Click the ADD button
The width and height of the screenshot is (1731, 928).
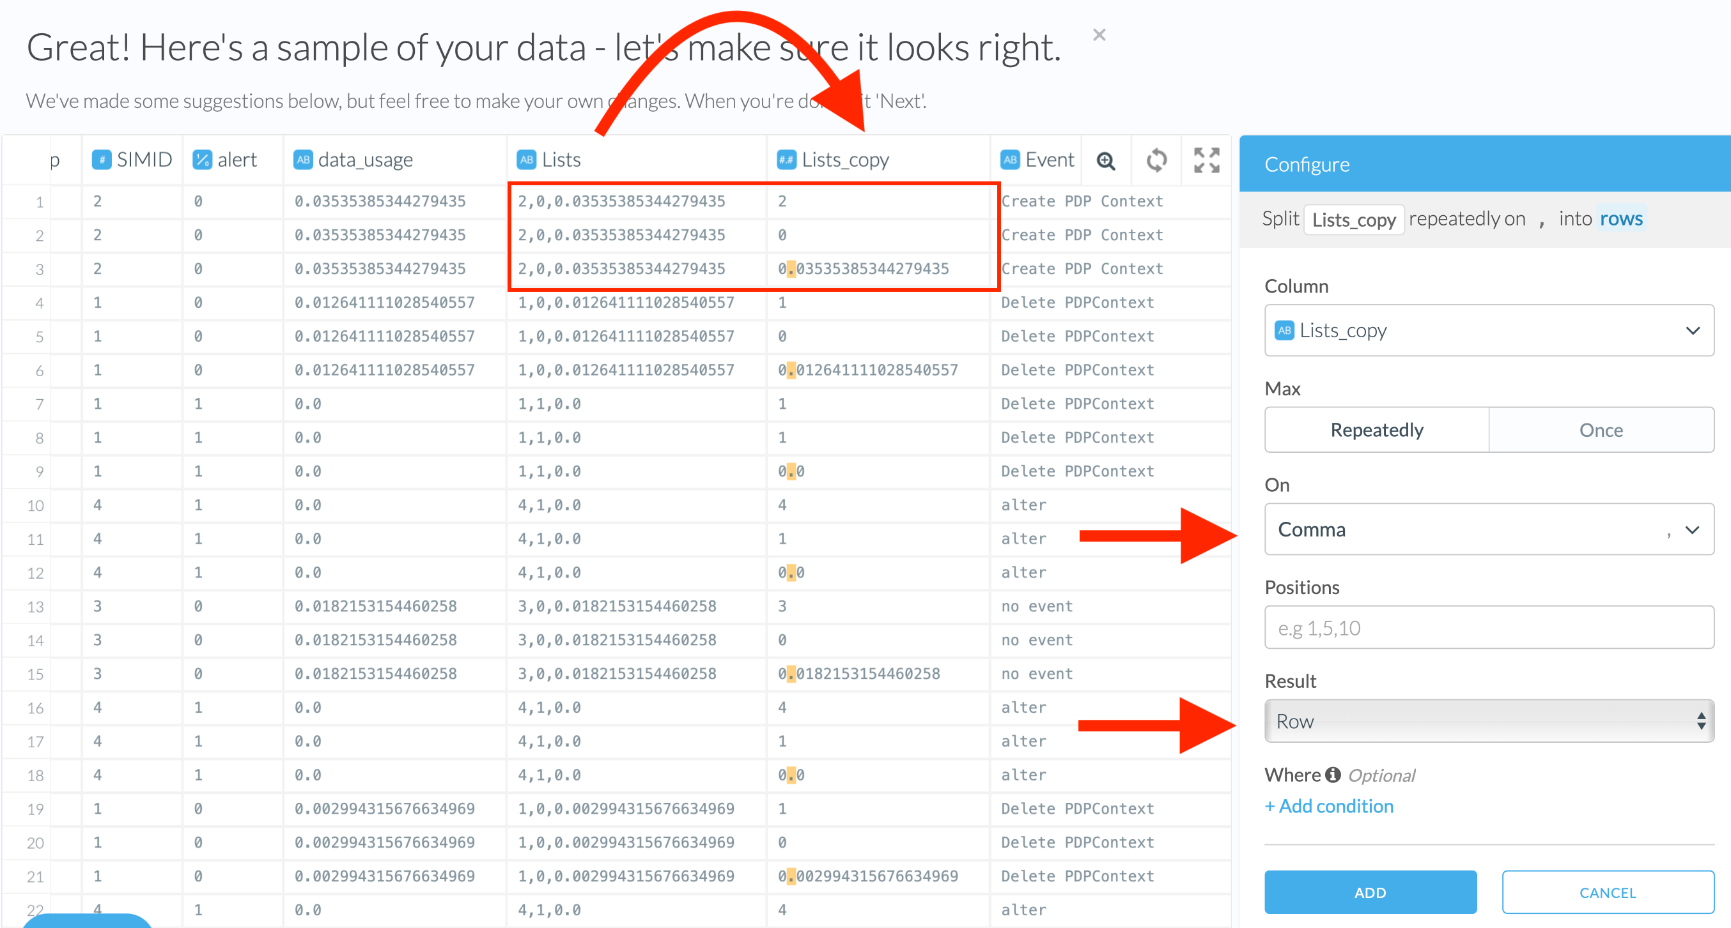(1369, 892)
